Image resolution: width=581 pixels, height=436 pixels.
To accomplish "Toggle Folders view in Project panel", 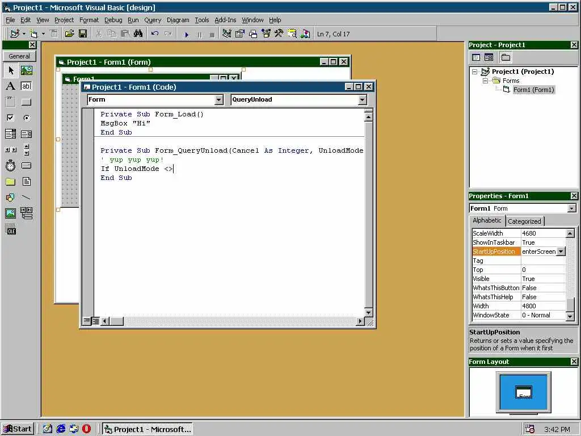I will coord(506,57).
